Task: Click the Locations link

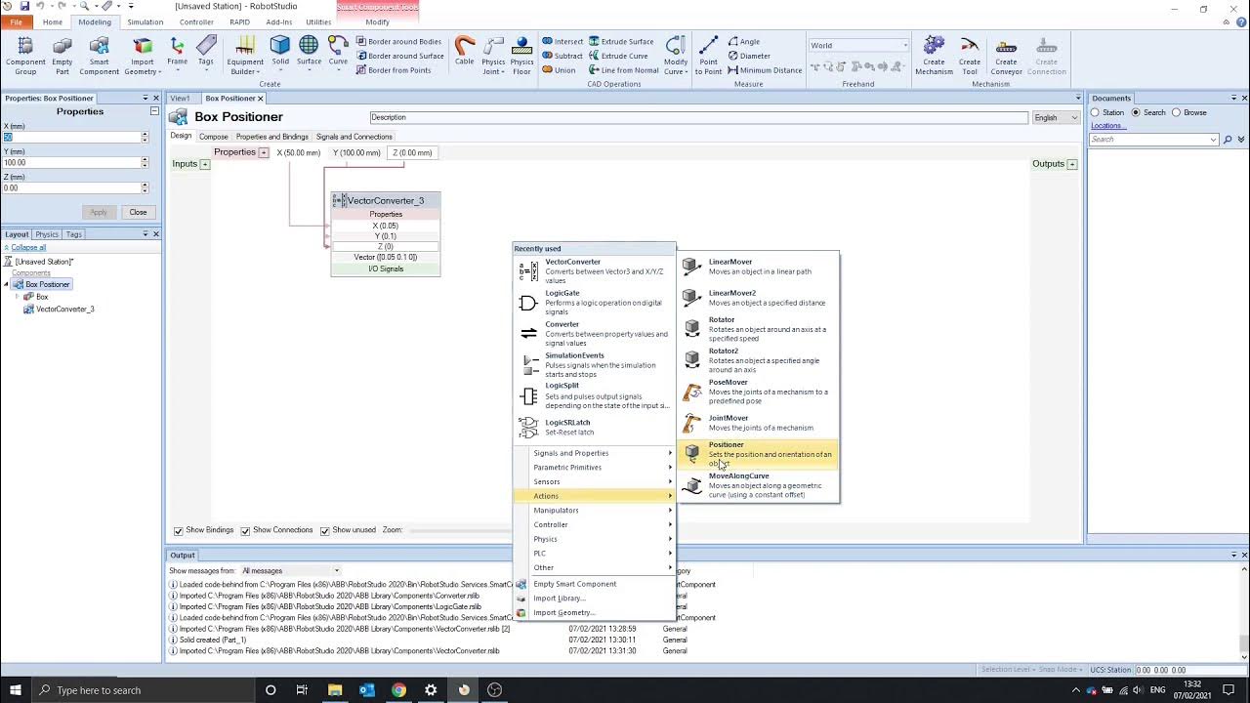Action: pyautogui.click(x=1106, y=126)
